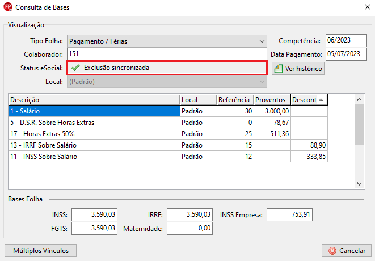Click the table scrollbar up arrow
This screenshot has width=375, height=261.
coord(359,99)
